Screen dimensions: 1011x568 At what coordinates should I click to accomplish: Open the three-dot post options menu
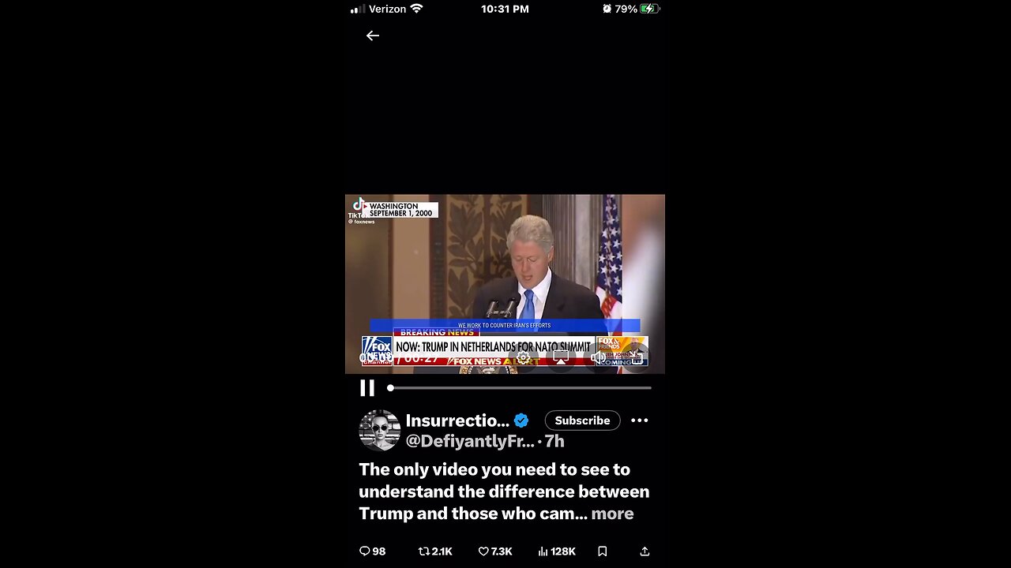(x=640, y=420)
